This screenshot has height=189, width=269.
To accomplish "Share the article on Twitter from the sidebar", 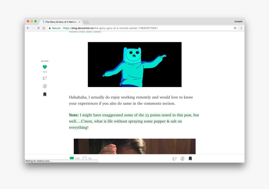I will [45, 78].
